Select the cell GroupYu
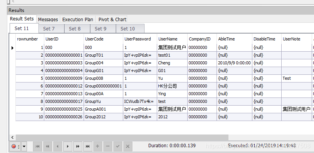This screenshot has width=314, height=153. point(103,101)
